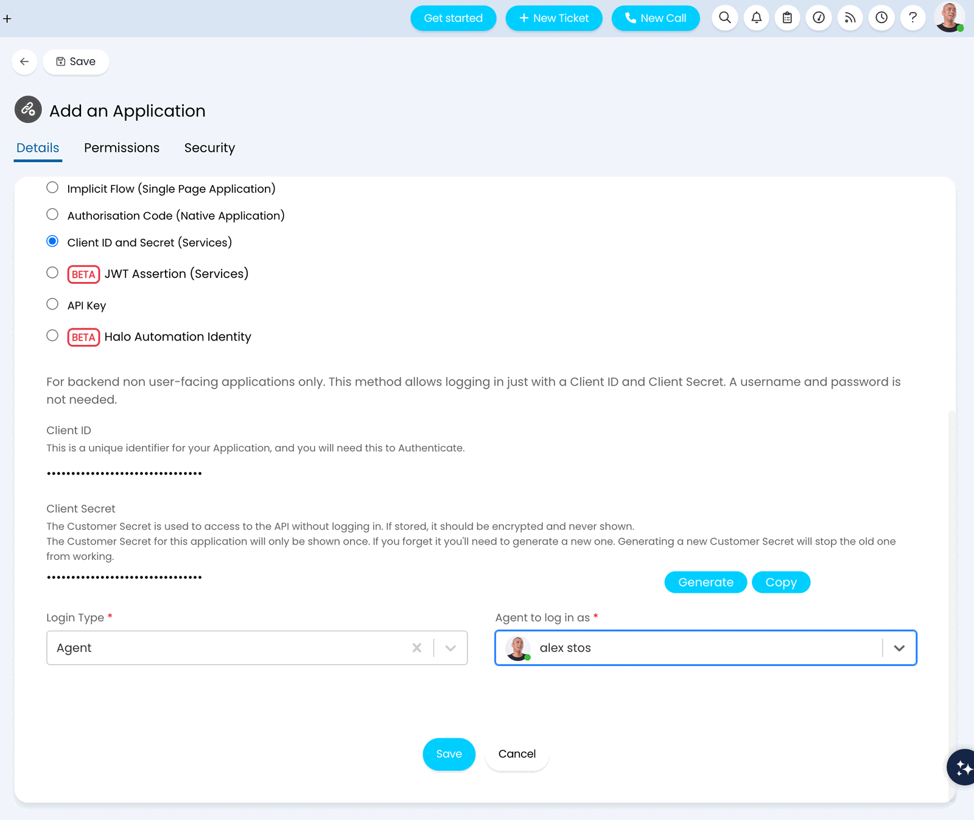Clear the Login Type selection

417,648
